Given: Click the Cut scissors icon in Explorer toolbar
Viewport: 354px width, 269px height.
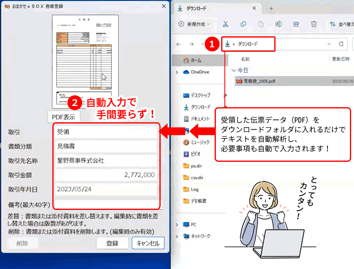Looking at the screenshot, I should coord(225,24).
